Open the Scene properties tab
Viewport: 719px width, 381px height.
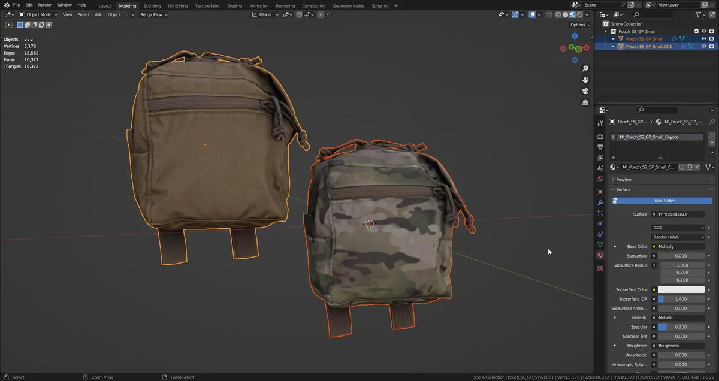[600, 168]
